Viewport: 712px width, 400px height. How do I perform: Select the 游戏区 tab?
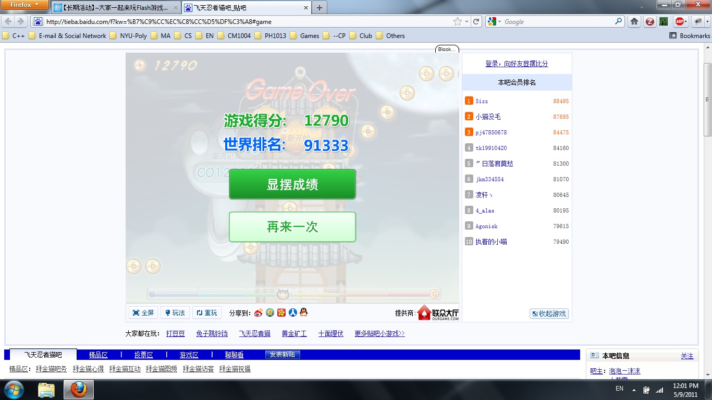coord(189,355)
